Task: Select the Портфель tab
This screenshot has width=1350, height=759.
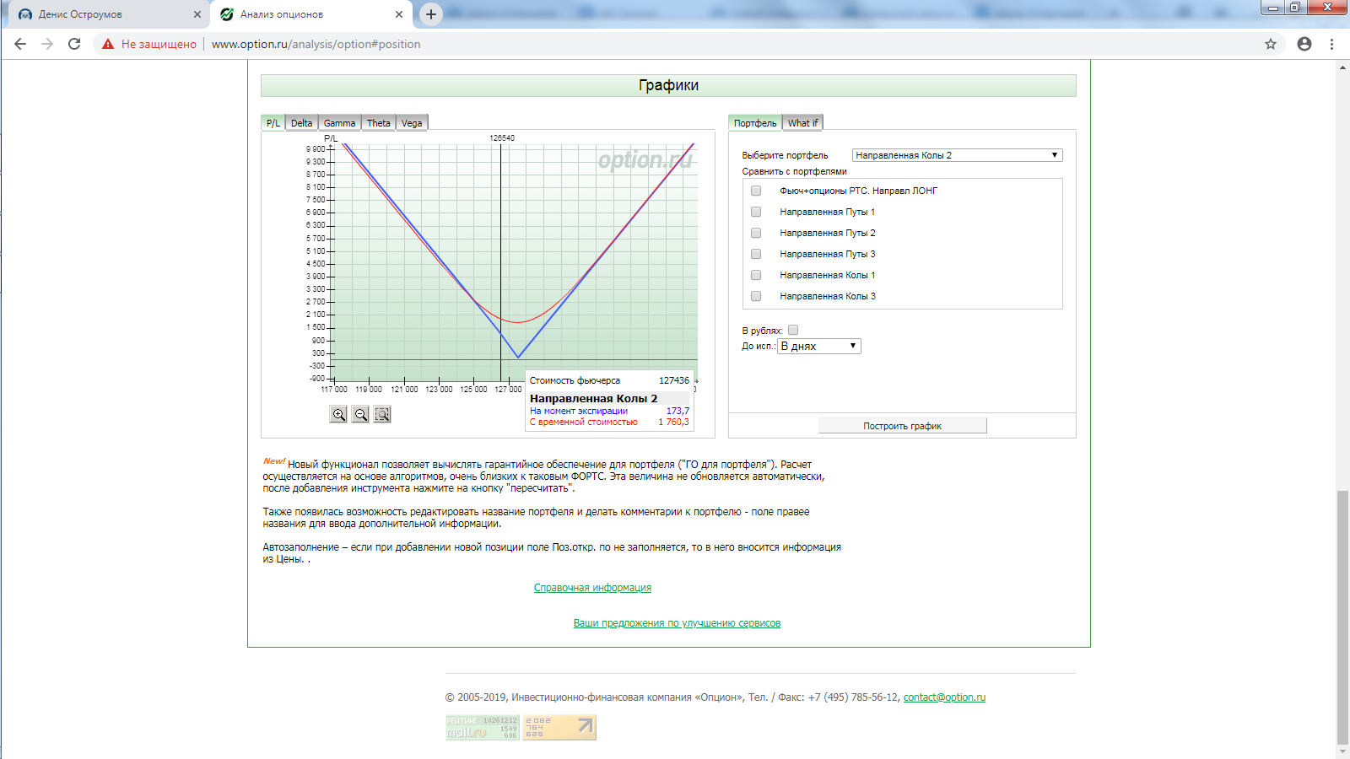Action: coord(755,123)
